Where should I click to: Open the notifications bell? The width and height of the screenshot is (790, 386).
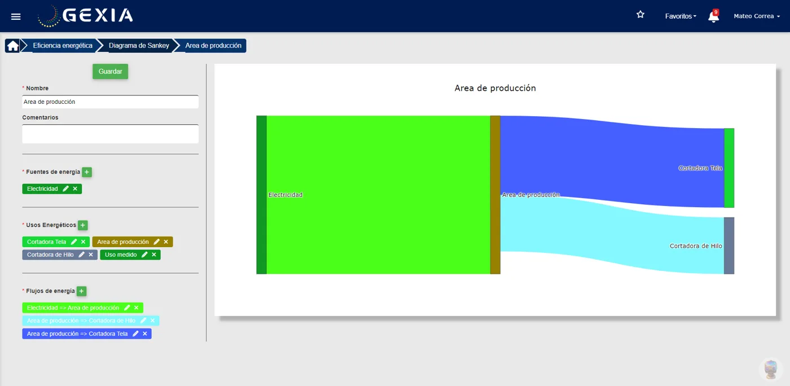713,16
